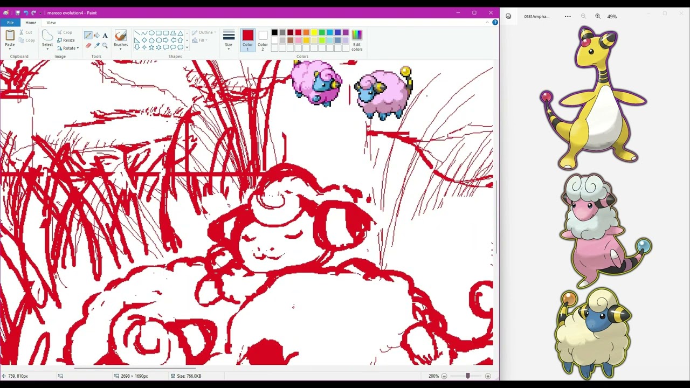Image resolution: width=690 pixels, height=388 pixels.
Task: Switch to the View tab
Action: click(x=51, y=23)
